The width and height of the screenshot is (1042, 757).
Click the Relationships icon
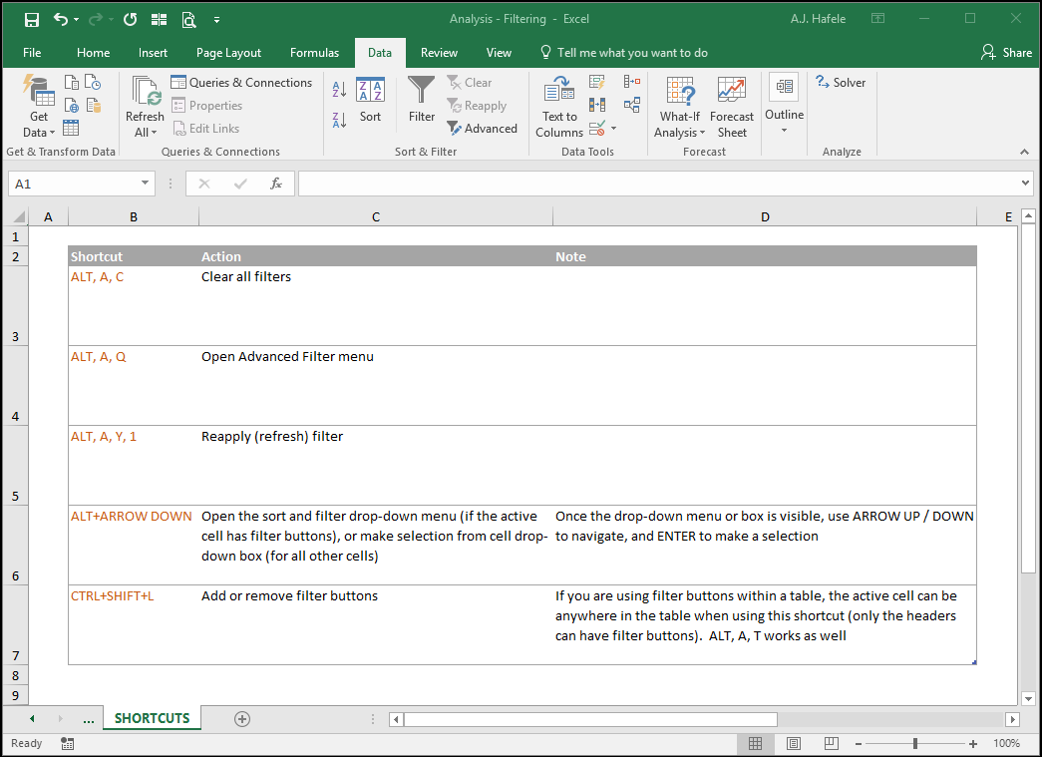tap(632, 105)
